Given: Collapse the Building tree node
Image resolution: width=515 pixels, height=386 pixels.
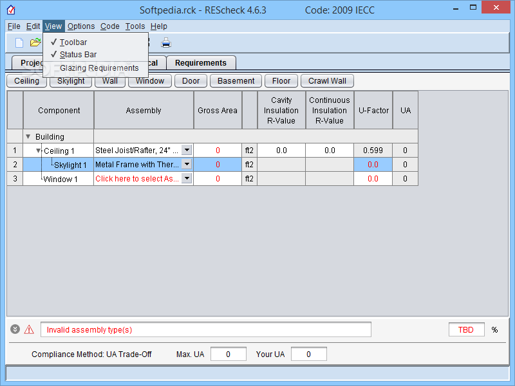Looking at the screenshot, I should click(x=28, y=136).
